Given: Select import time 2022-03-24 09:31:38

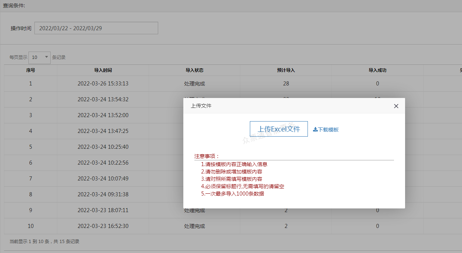Looking at the screenshot, I should [x=103, y=194].
